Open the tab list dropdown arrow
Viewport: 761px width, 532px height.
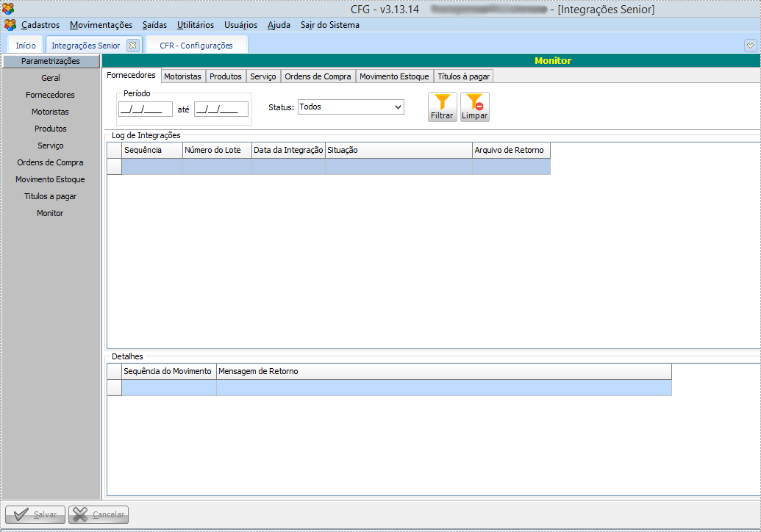(750, 46)
